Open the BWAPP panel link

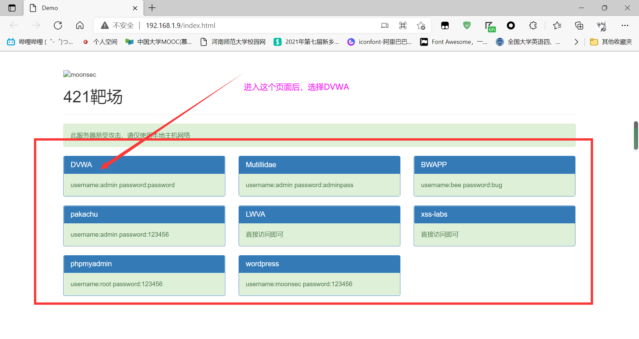(x=434, y=165)
